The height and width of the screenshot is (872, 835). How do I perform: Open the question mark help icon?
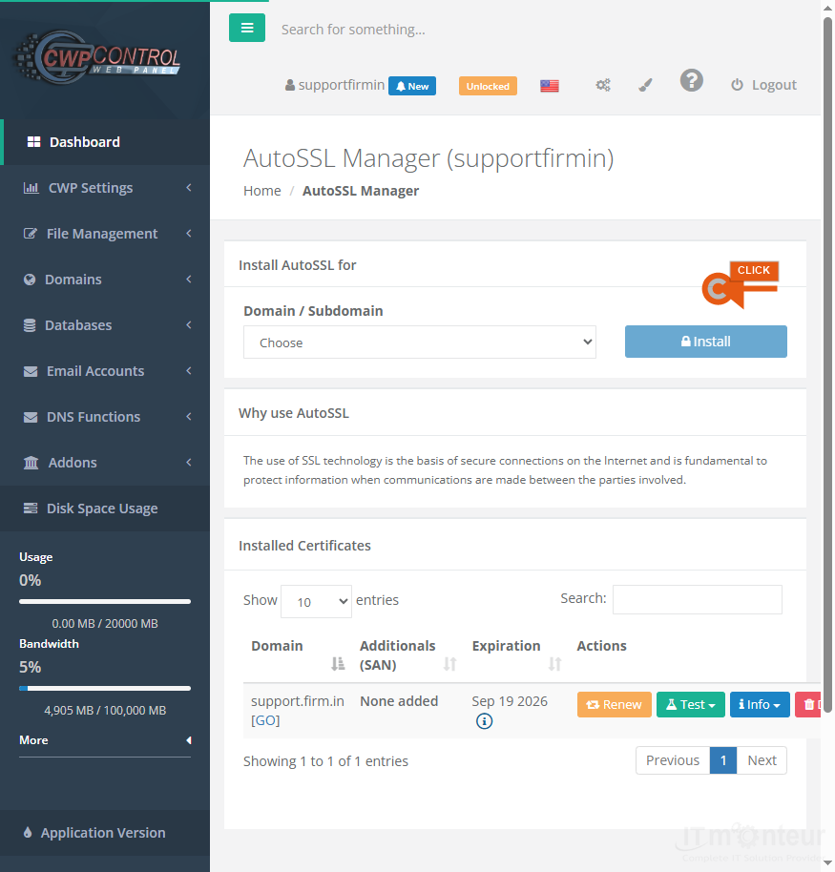click(692, 81)
